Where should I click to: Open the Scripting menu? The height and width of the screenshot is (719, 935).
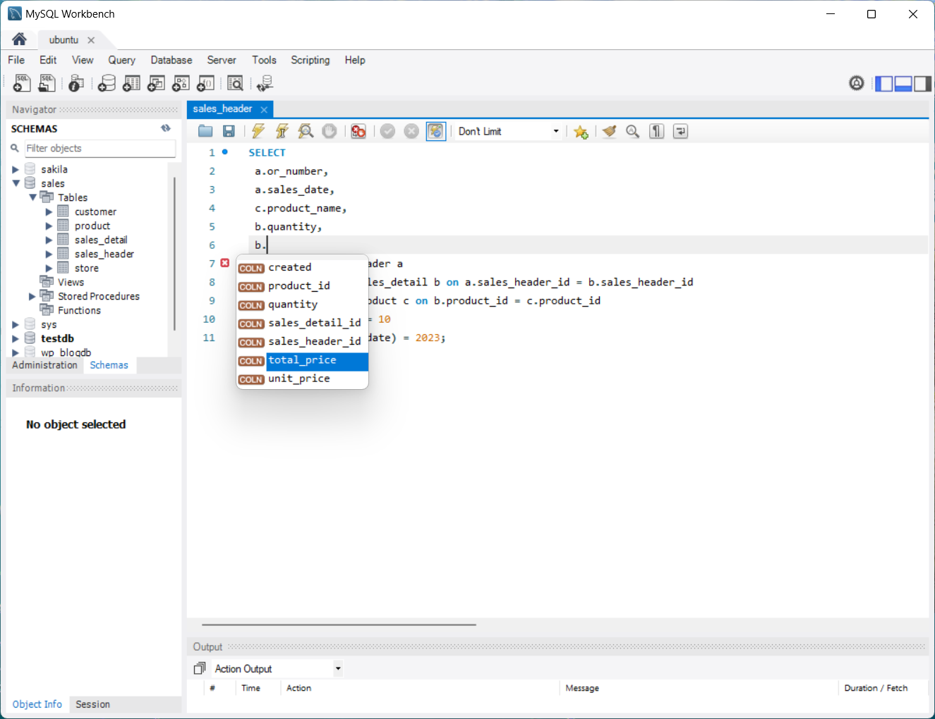coord(310,60)
